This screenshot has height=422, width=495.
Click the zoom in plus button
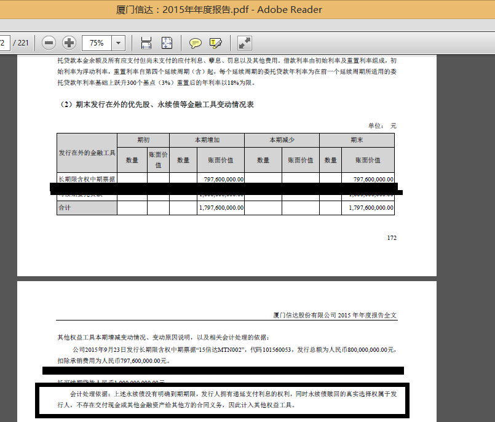(69, 43)
